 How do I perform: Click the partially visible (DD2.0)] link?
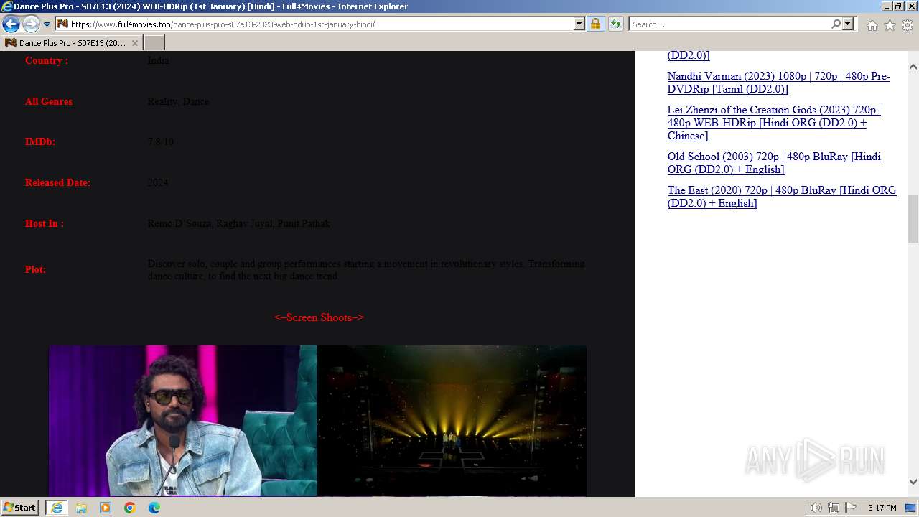[x=689, y=55]
